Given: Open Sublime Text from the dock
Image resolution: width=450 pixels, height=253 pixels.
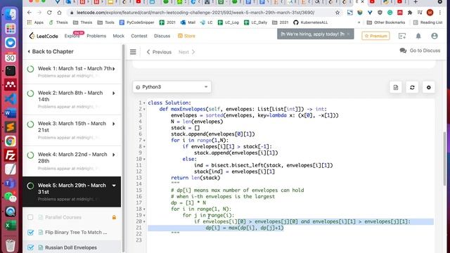Looking at the screenshot, I should (11, 127).
